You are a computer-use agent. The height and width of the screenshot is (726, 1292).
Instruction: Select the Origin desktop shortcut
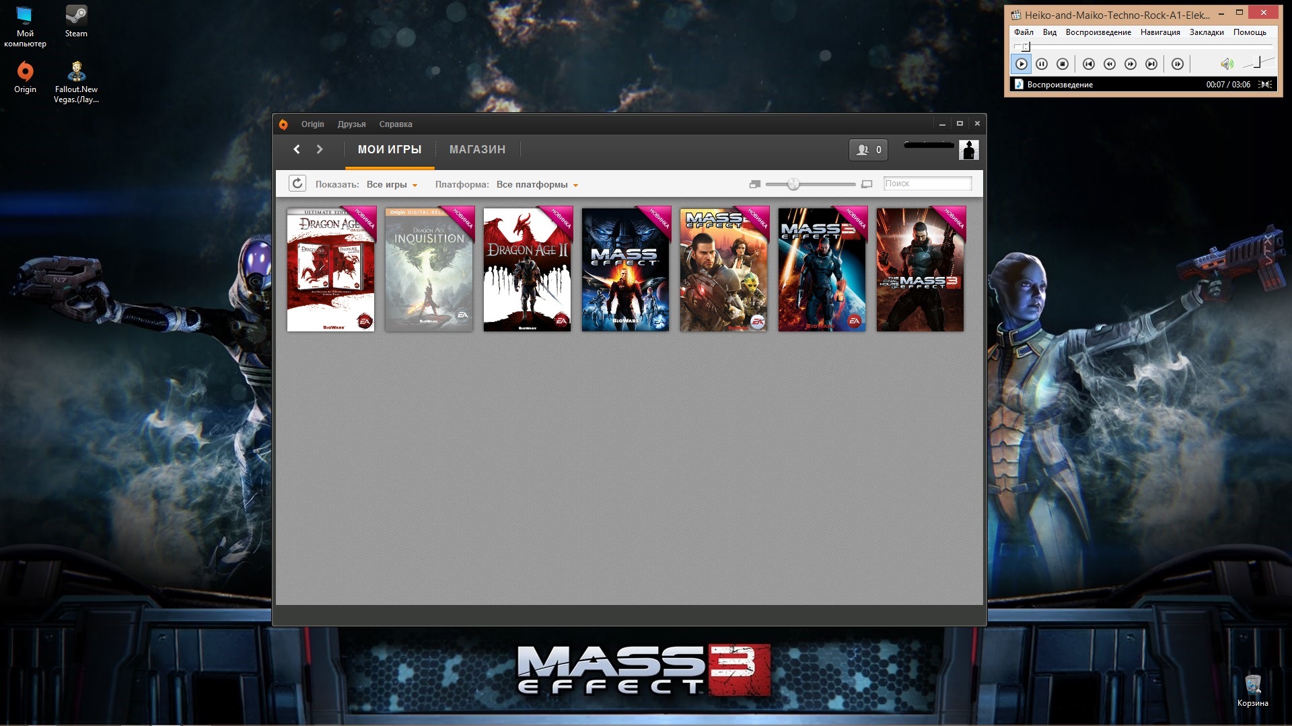[25, 77]
